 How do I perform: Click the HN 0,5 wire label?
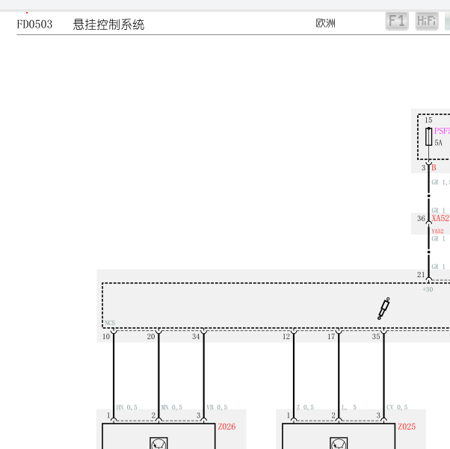point(127,407)
